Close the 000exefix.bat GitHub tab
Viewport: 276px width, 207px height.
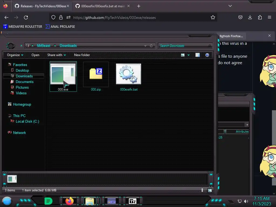click(129, 6)
